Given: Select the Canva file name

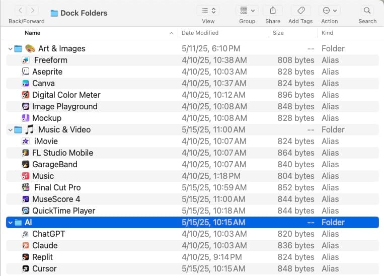Looking at the screenshot, I should (x=43, y=83).
